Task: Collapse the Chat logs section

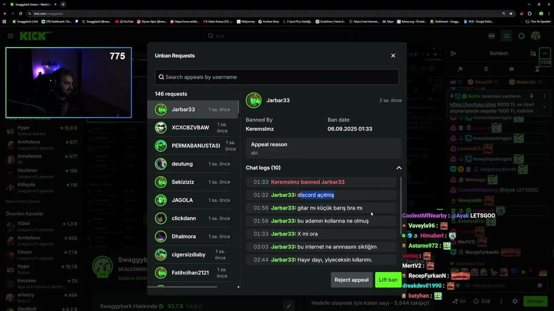Action: pyautogui.click(x=399, y=168)
